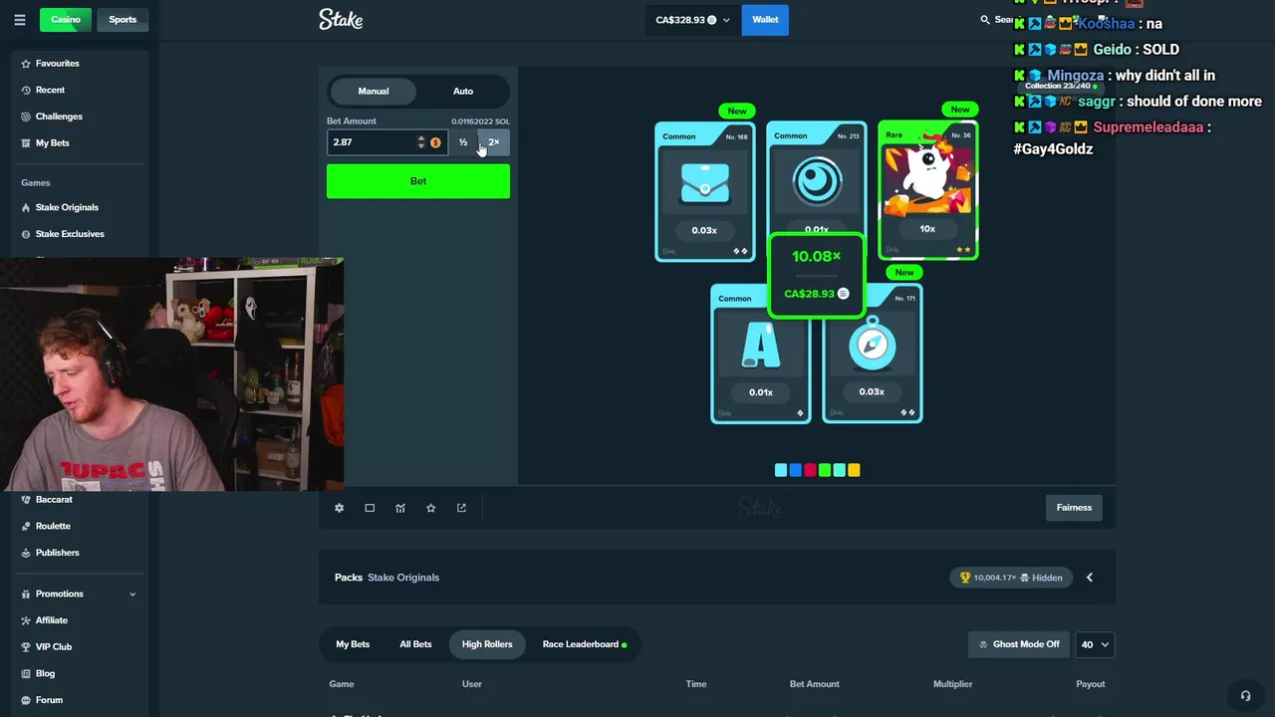Click the Promotions gift icon
This screenshot has height=717, width=1275.
coord(26,595)
